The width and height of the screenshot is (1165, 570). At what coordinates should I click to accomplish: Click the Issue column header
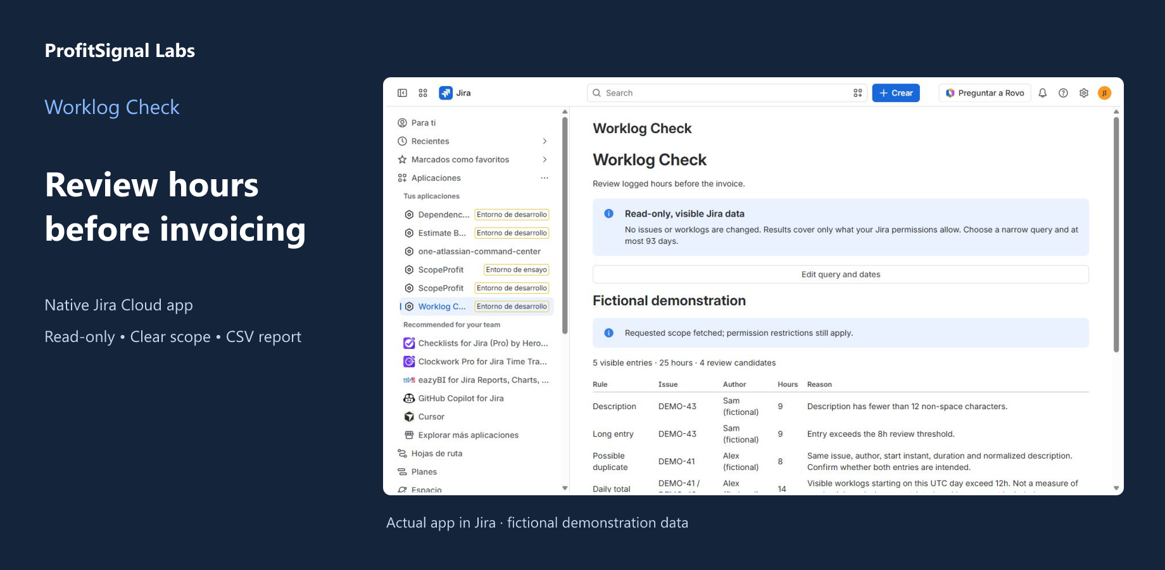[x=668, y=384]
